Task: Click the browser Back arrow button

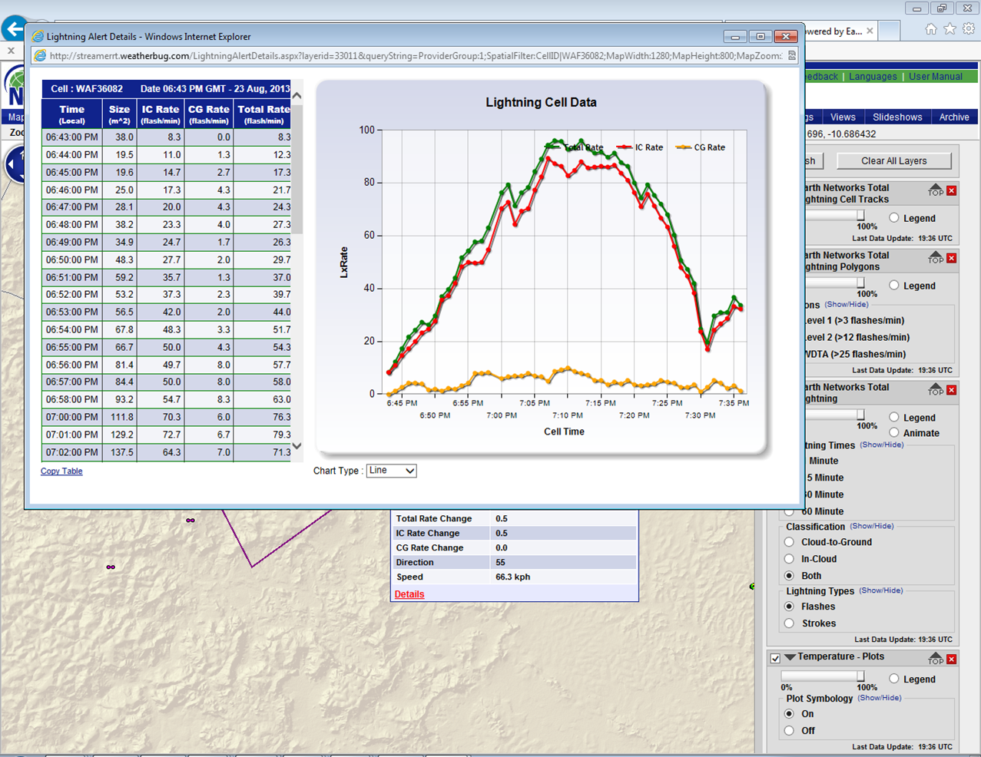Action: click(x=14, y=30)
